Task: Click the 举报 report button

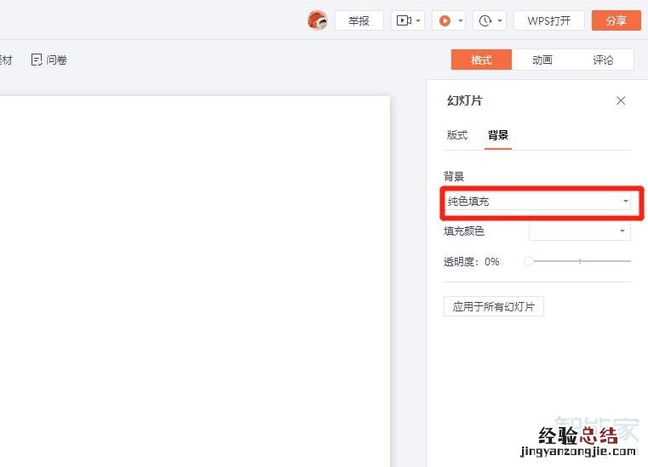Action: point(358,20)
